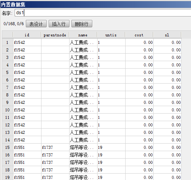Click the 表设计 button
This screenshot has width=191, height=180.
[36, 24]
